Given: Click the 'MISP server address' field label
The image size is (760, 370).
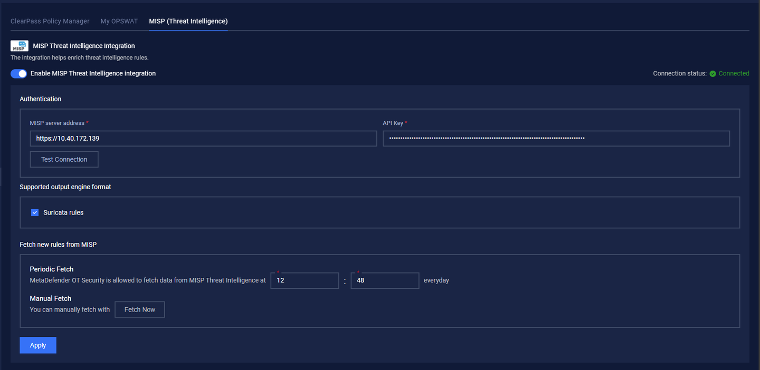Looking at the screenshot, I should point(57,123).
